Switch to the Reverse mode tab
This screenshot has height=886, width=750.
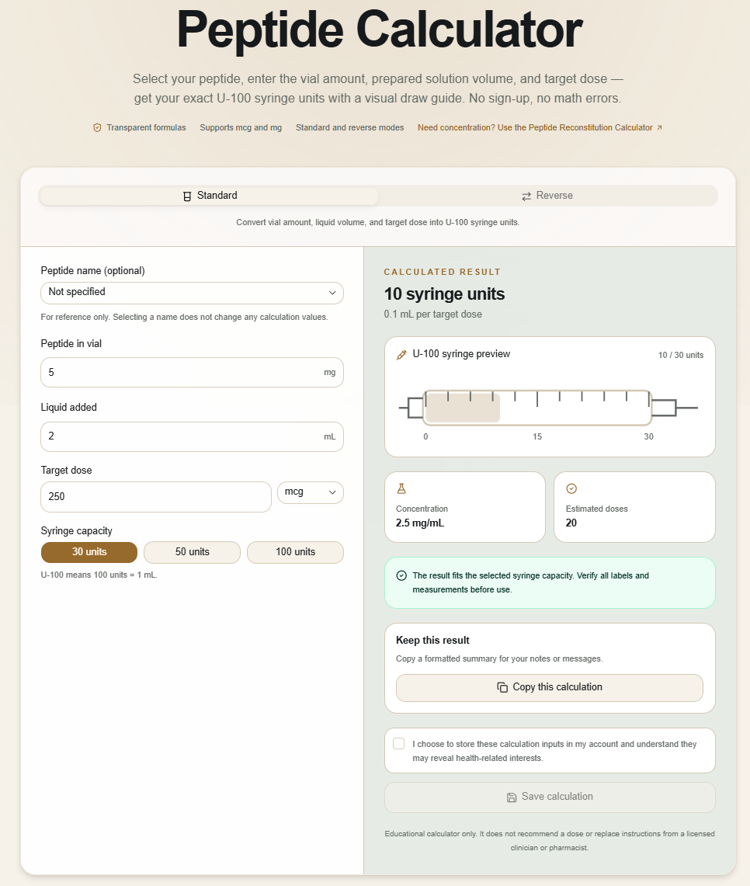pos(547,196)
